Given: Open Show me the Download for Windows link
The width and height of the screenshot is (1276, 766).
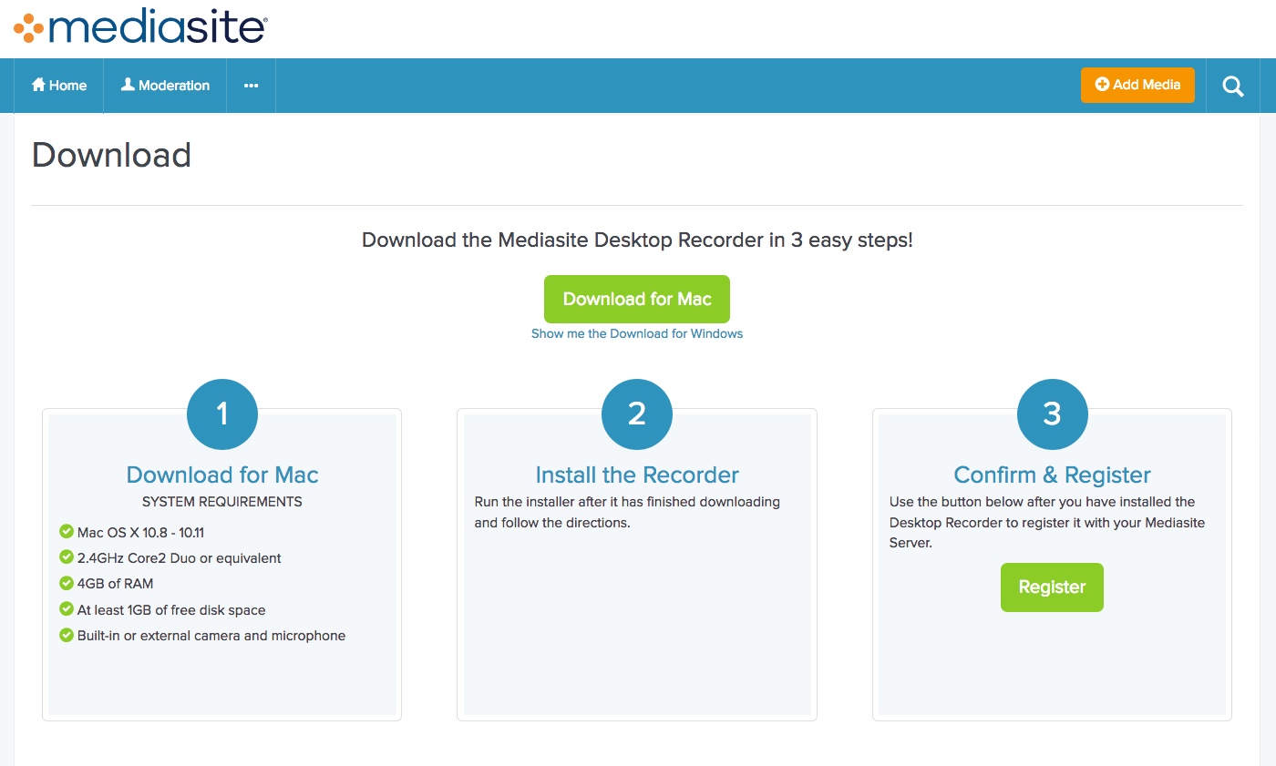Looking at the screenshot, I should [x=637, y=333].
